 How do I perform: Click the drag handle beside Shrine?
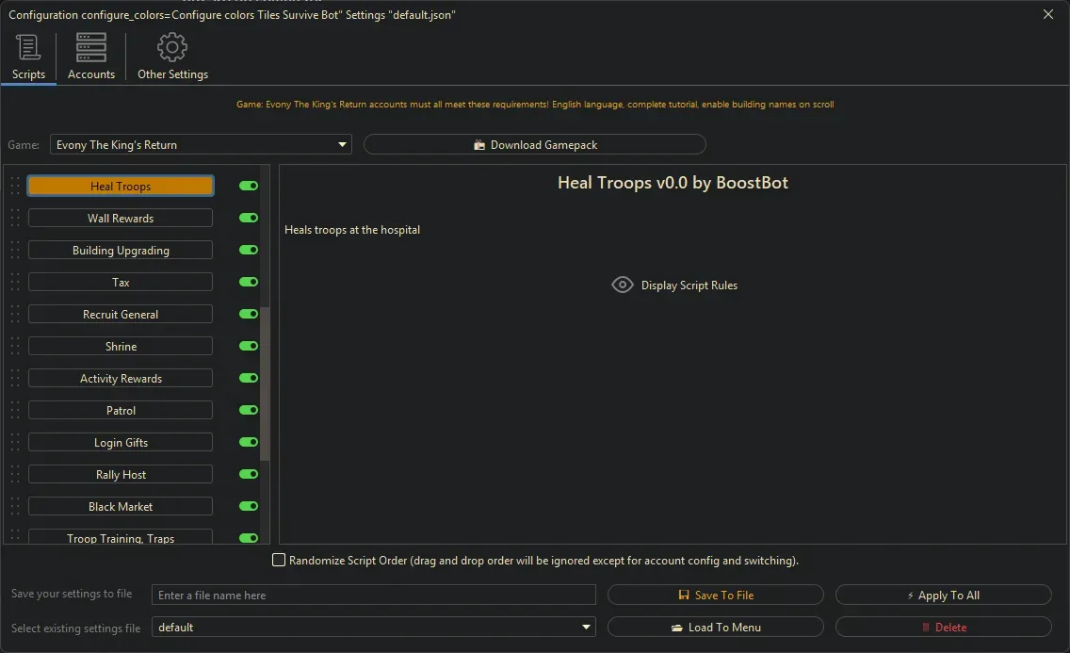point(15,347)
